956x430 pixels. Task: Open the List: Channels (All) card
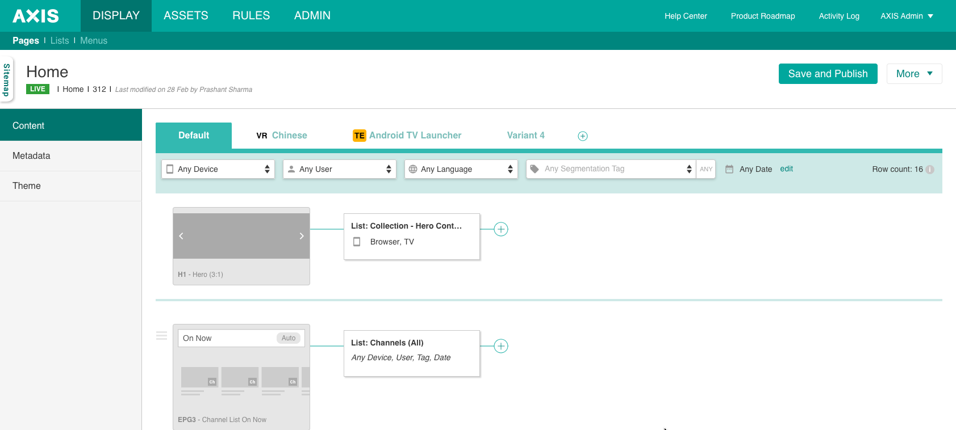coord(412,353)
